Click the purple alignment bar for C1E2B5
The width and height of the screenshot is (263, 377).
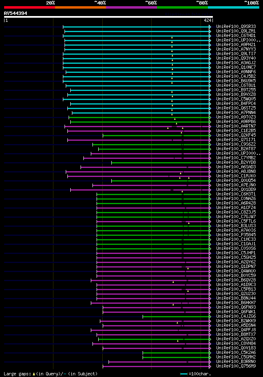[138, 131]
